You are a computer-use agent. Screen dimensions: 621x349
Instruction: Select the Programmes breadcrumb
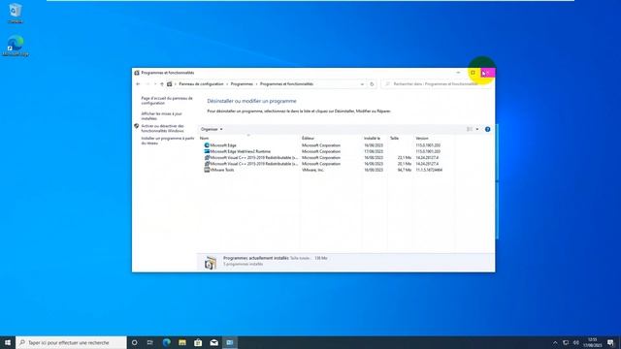coord(242,84)
